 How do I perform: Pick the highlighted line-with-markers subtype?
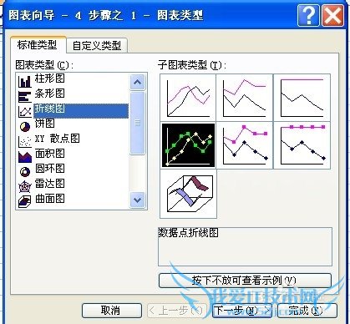188,145
